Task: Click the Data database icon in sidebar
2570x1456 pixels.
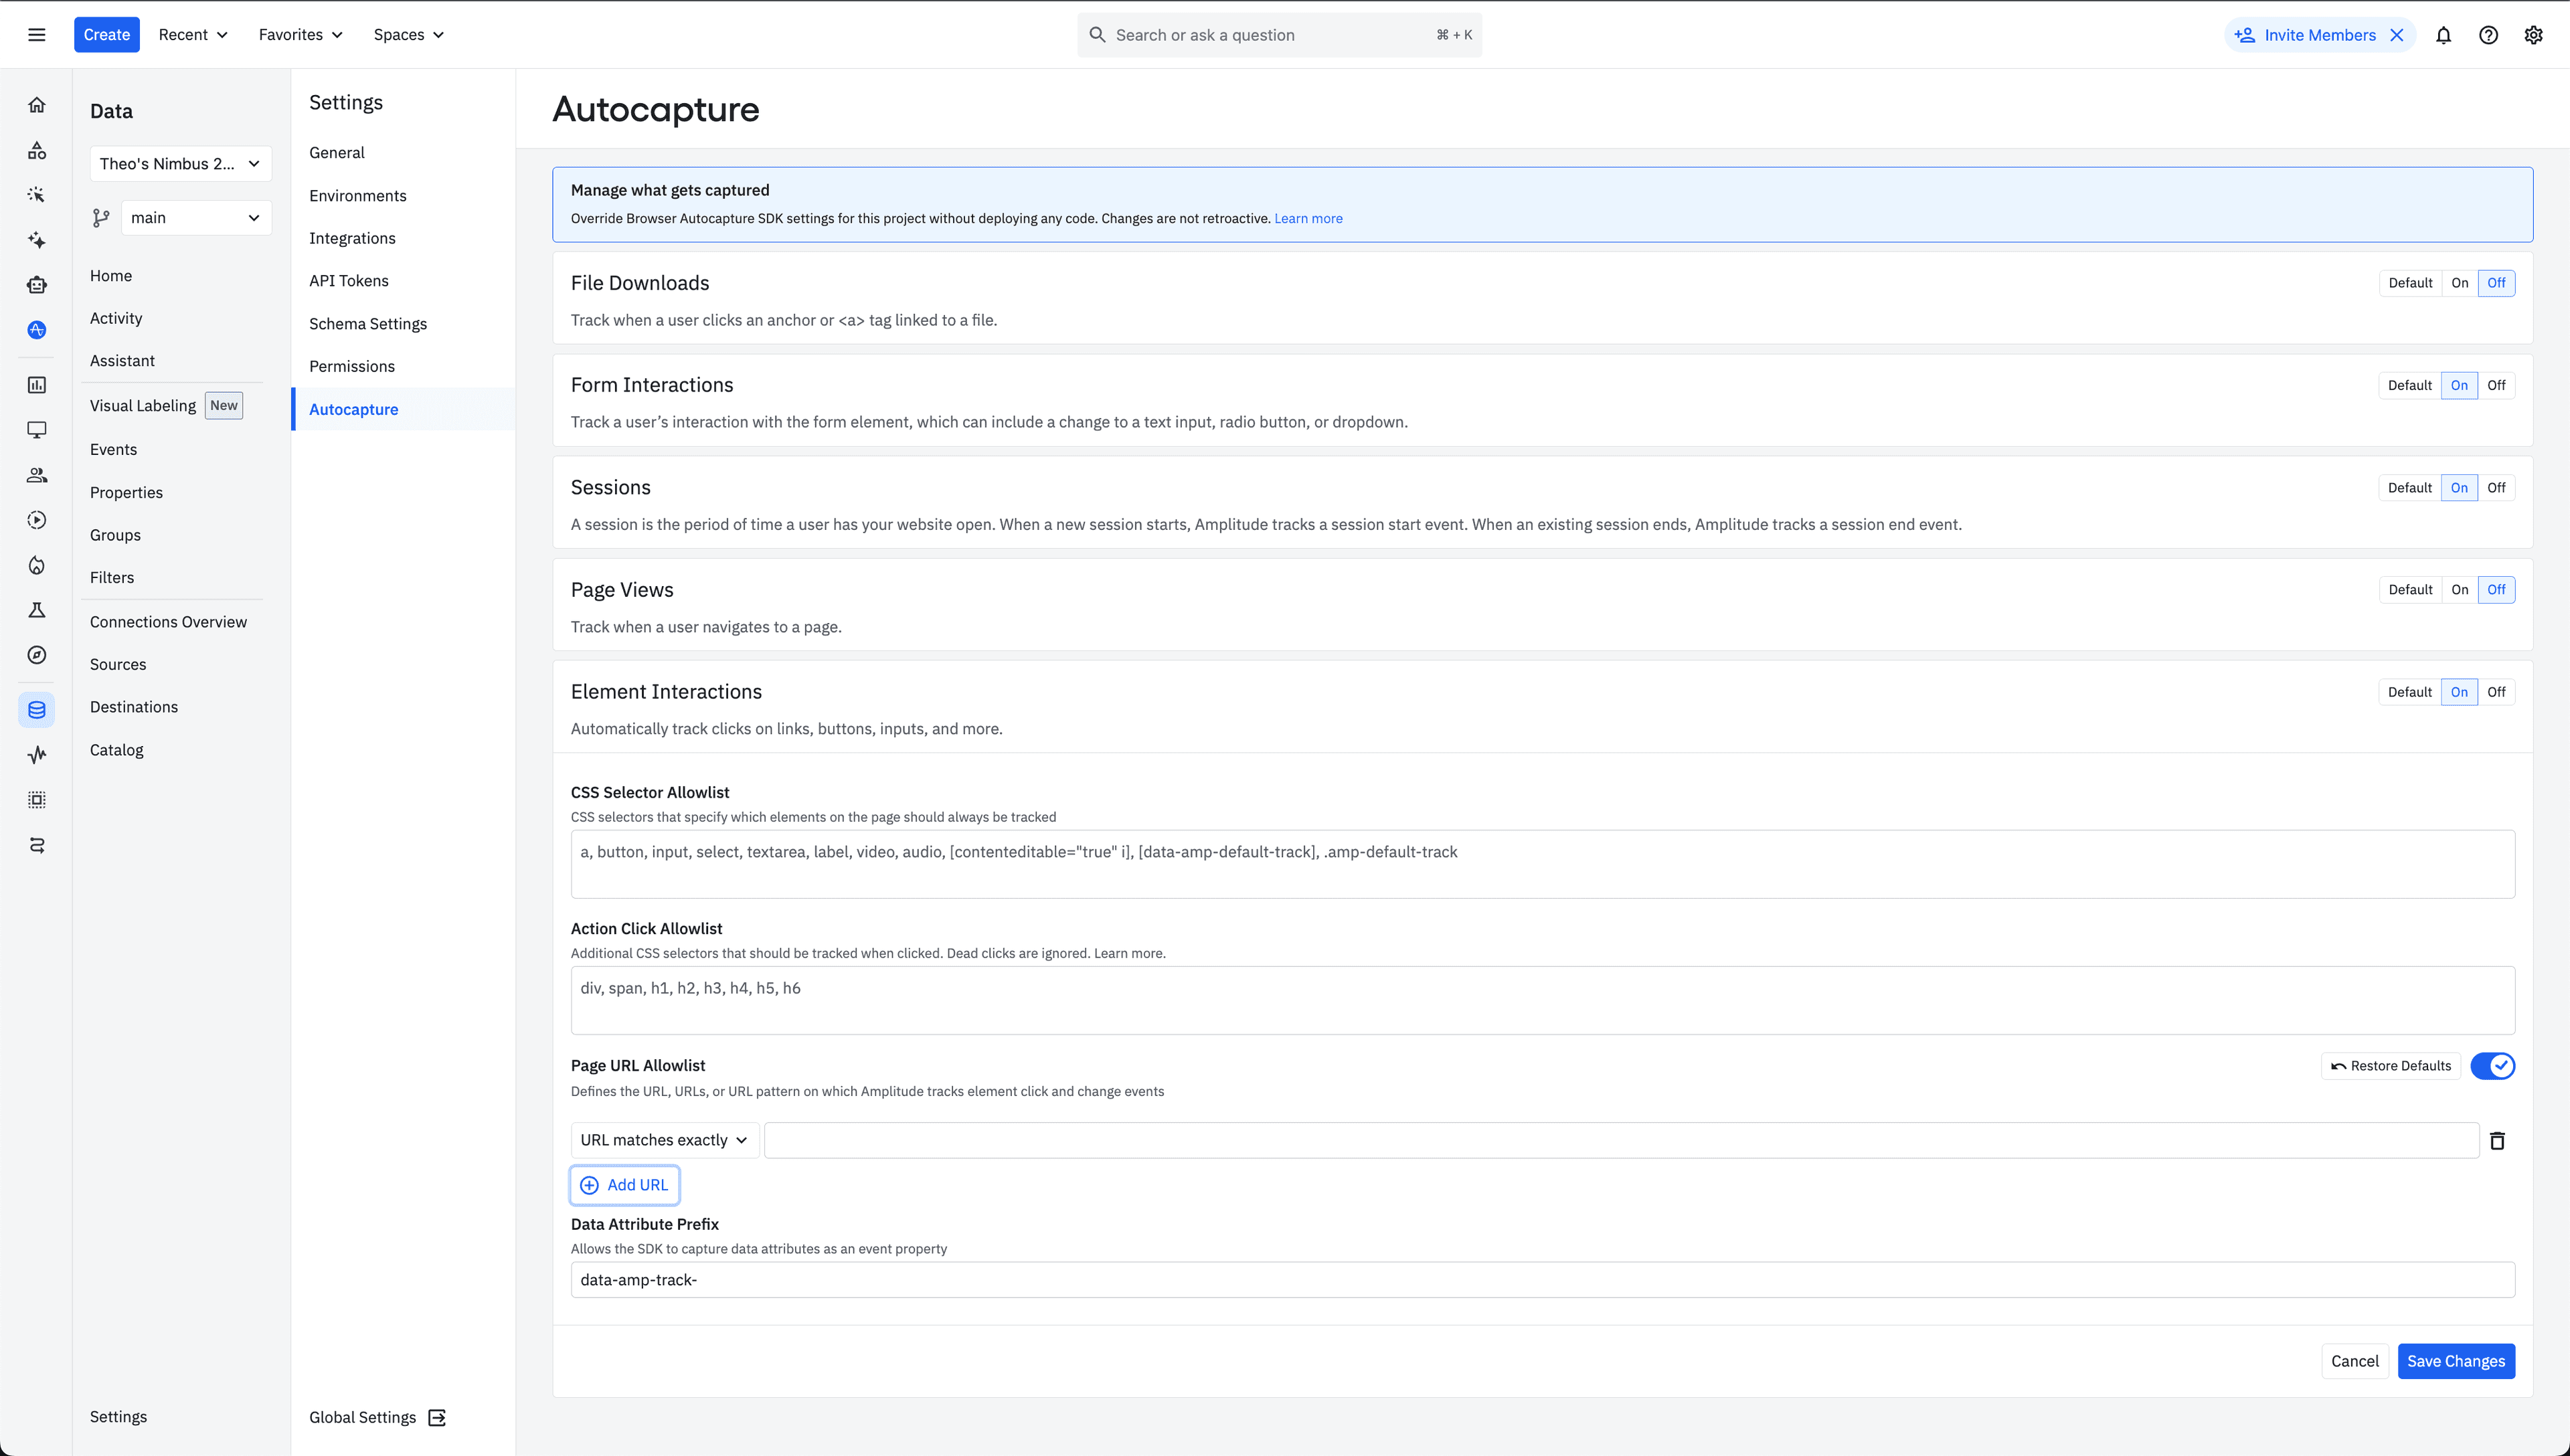Action: click(x=37, y=710)
